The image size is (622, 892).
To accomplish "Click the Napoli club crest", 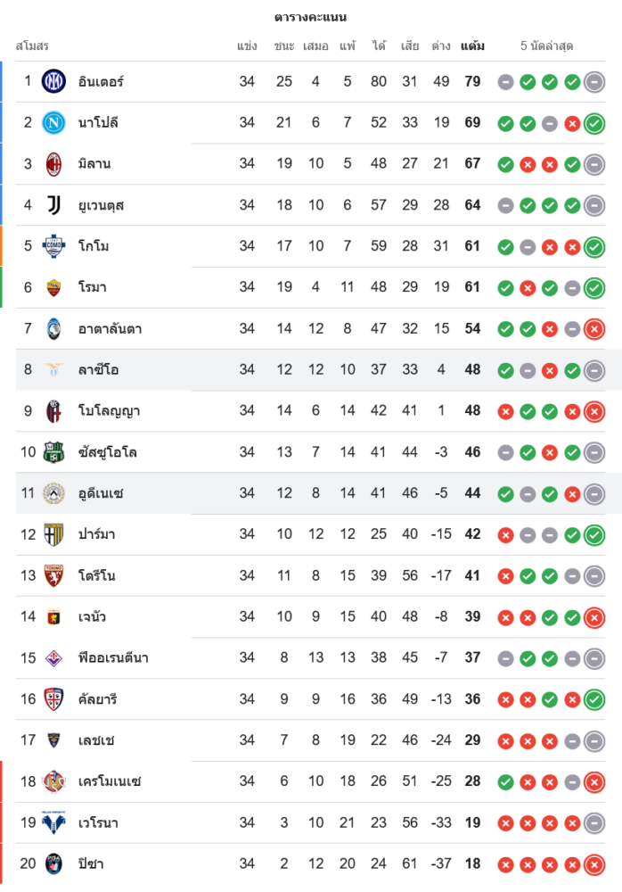I will pos(54,122).
